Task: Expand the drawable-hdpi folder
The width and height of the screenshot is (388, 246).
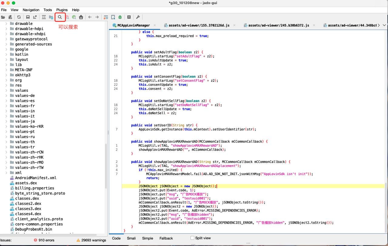Action: (x=6, y=29)
